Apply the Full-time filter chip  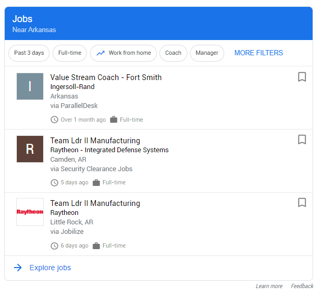point(69,53)
